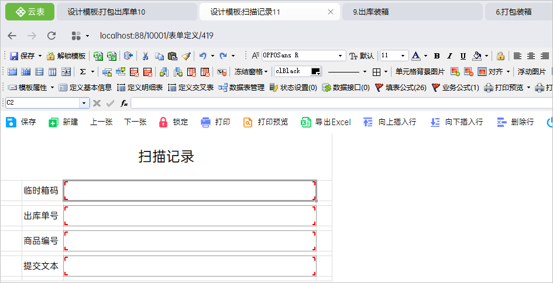
Task: Open the cell name box C2 dropdown
Action: (84, 103)
